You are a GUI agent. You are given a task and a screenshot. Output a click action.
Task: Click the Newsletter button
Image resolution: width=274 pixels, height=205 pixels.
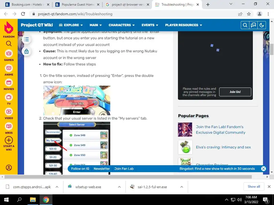pyautogui.click(x=102, y=169)
